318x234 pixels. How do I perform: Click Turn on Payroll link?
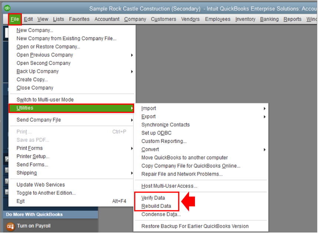[34, 226]
